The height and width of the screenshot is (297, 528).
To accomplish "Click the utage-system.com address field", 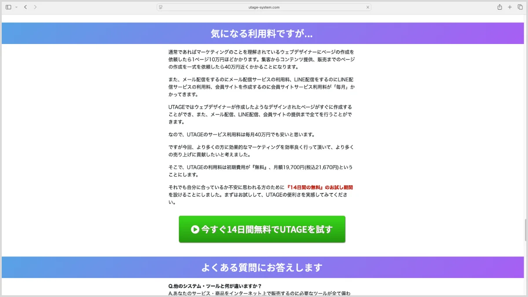I will (x=264, y=7).
